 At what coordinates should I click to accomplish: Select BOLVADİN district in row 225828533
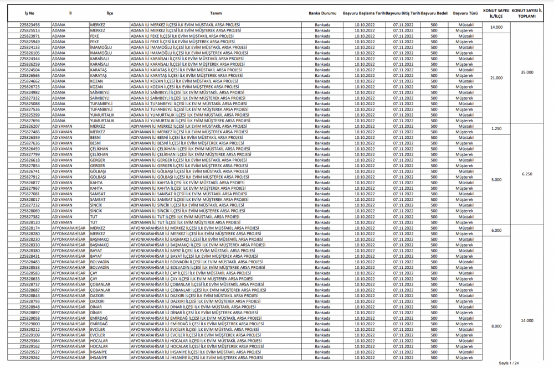pos(100,267)
